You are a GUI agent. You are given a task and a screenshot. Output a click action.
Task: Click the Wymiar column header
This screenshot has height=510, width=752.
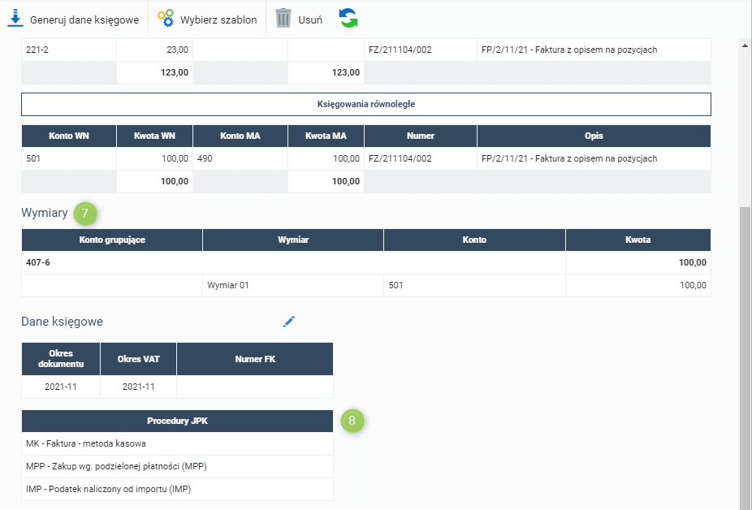coord(293,240)
